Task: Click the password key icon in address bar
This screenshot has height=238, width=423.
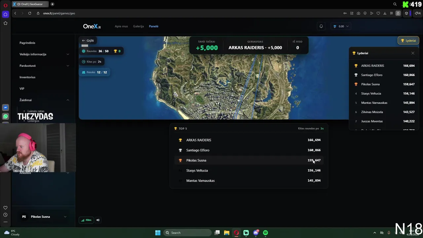Action: [x=345, y=13]
